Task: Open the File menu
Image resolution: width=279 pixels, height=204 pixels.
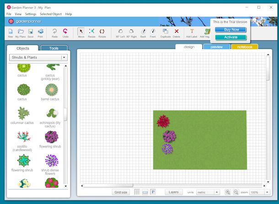Action: pos(9,14)
